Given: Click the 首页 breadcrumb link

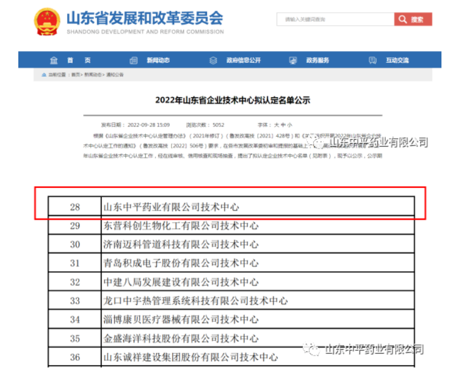Looking at the screenshot, I should click(x=76, y=74).
